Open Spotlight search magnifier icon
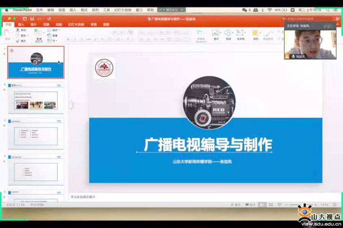Viewport: 343px width, 228px height. pos(327,10)
